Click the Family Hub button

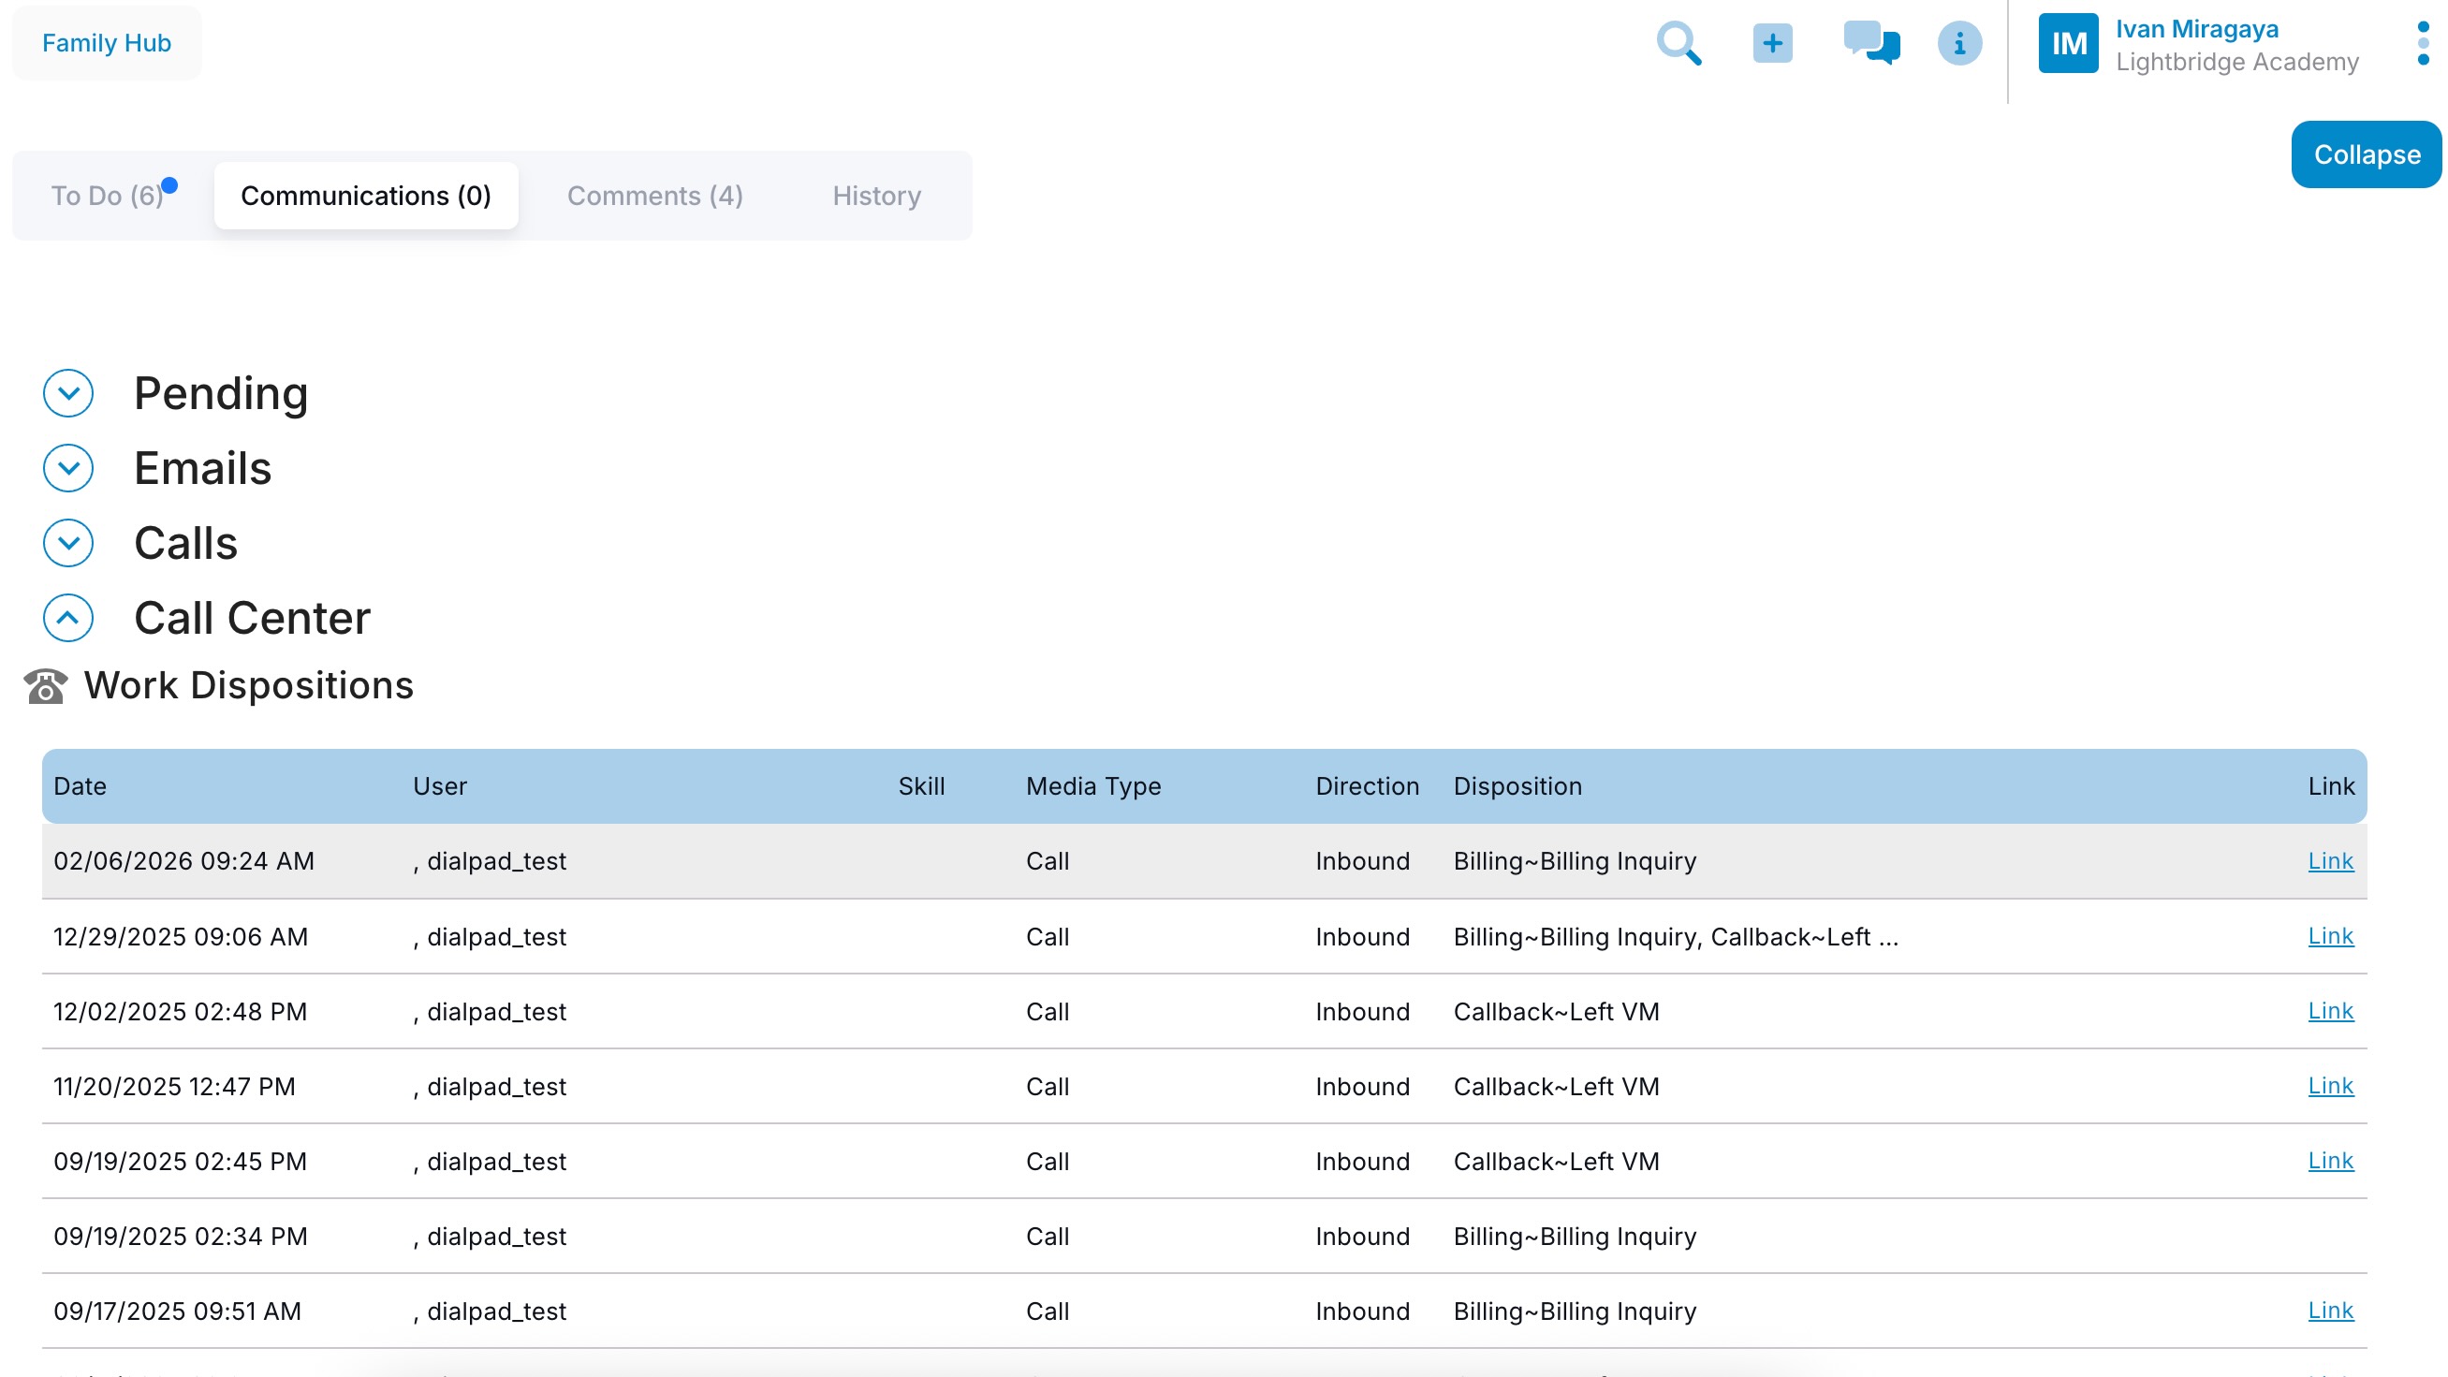pyautogui.click(x=107, y=44)
